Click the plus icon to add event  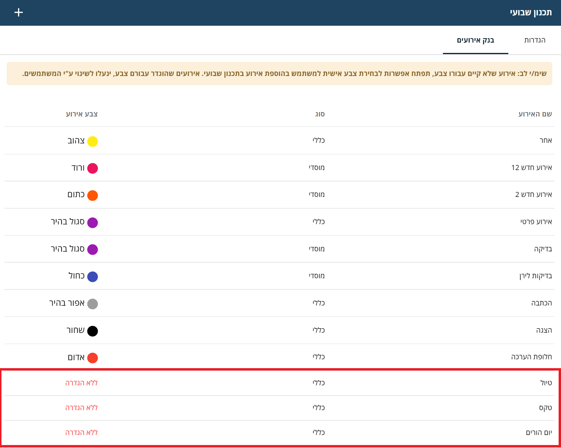click(19, 12)
